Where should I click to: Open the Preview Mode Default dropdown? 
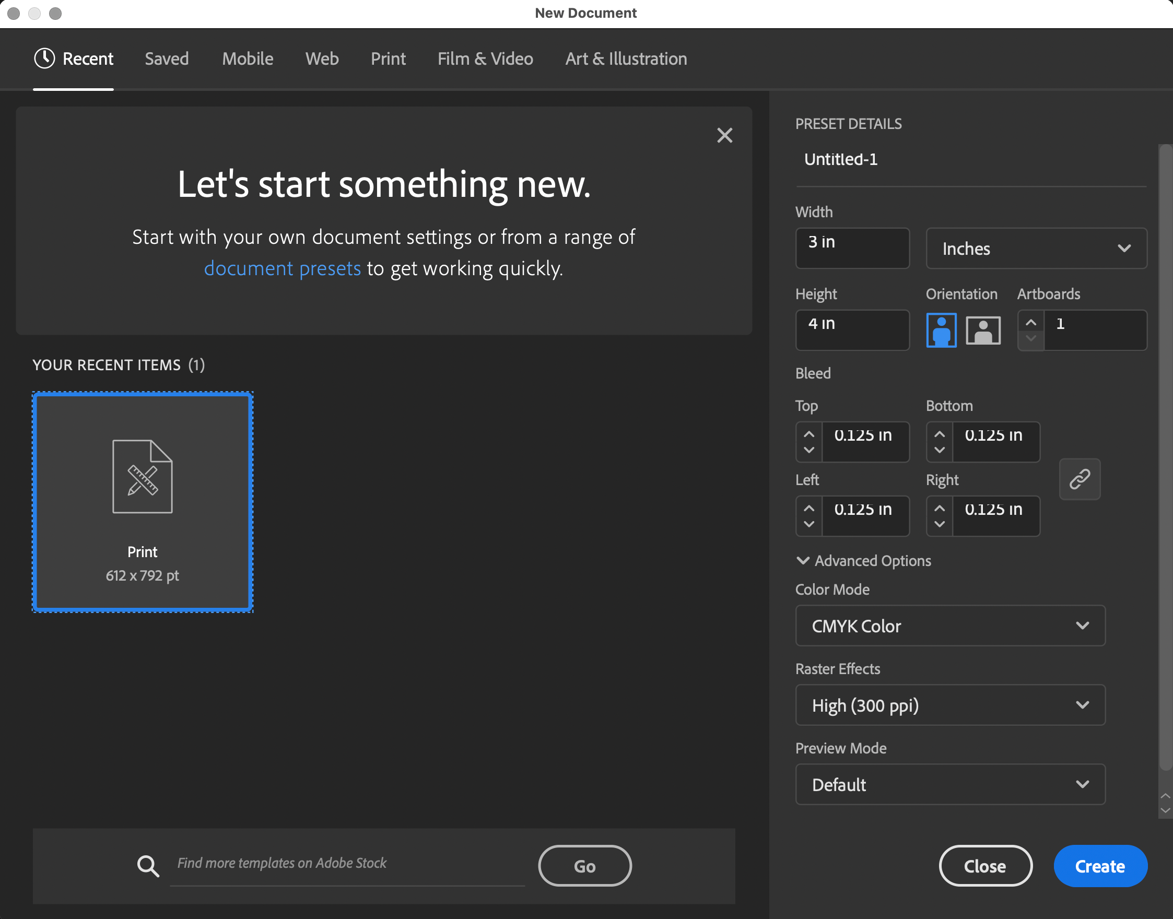click(x=950, y=784)
